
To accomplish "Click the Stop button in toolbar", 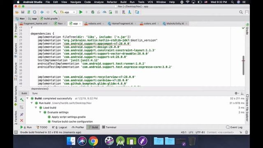I will click(116, 12).
